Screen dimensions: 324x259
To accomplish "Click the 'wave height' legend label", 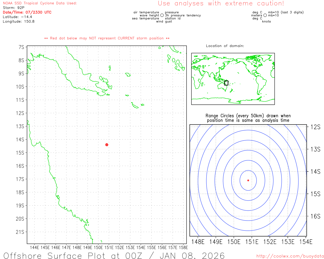I will point(149,15).
